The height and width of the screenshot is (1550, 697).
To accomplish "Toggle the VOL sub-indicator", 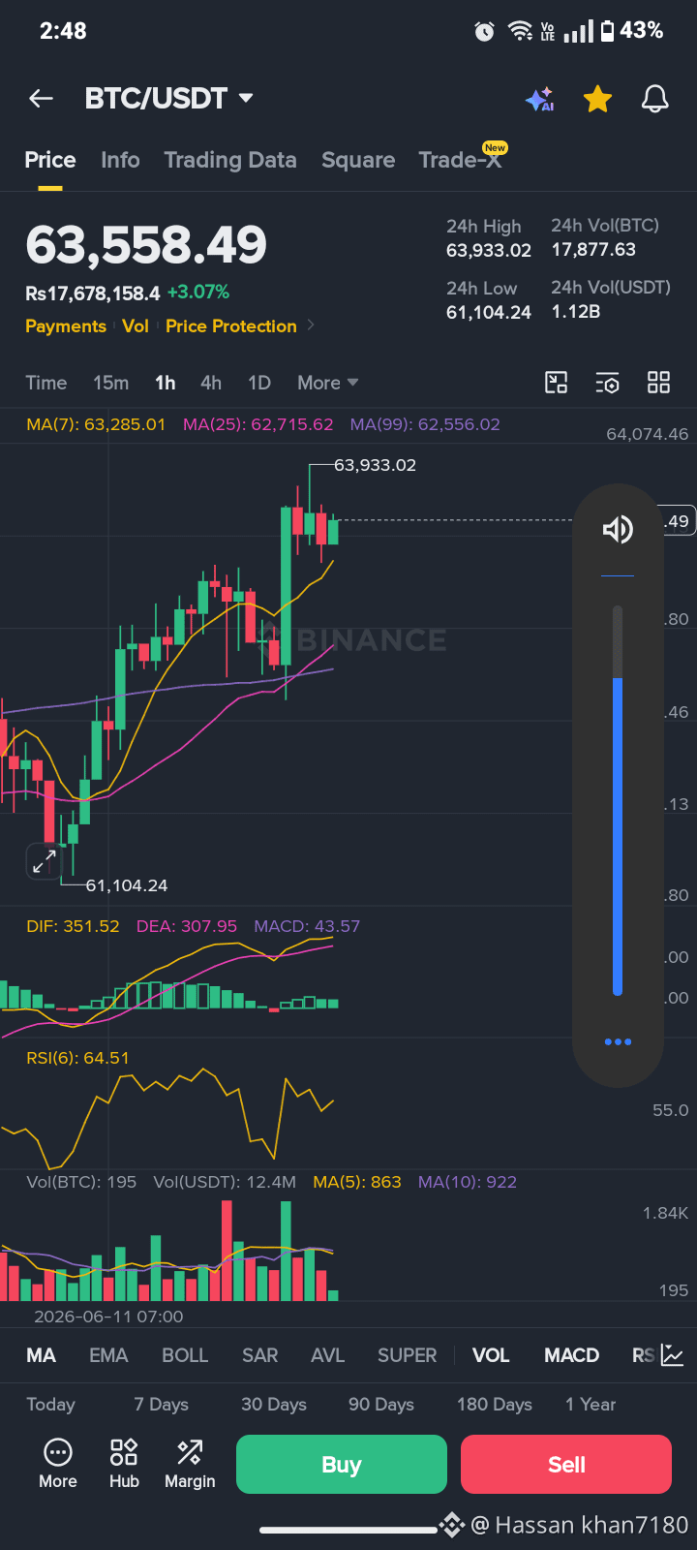I will [x=491, y=1355].
